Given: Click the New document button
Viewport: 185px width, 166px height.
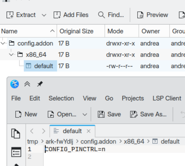Looking at the screenshot, I should tap(26, 114).
